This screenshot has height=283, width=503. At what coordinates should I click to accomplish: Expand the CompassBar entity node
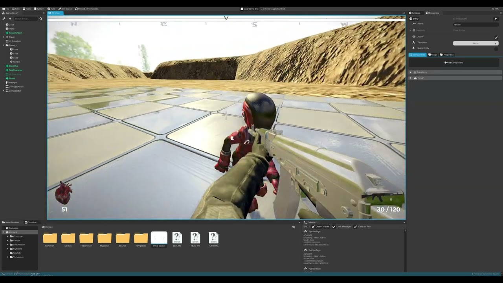4,91
